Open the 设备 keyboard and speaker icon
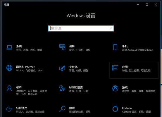Viewport: 162px width, 117px height. pos(62,47)
